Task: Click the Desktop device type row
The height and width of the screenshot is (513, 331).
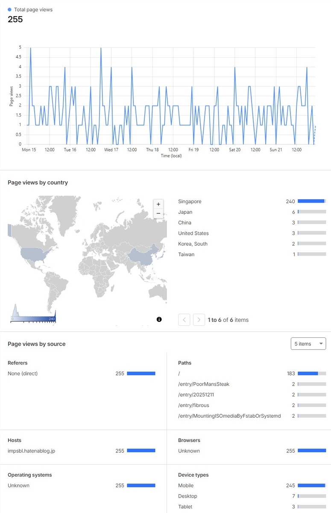Action: tap(252, 496)
